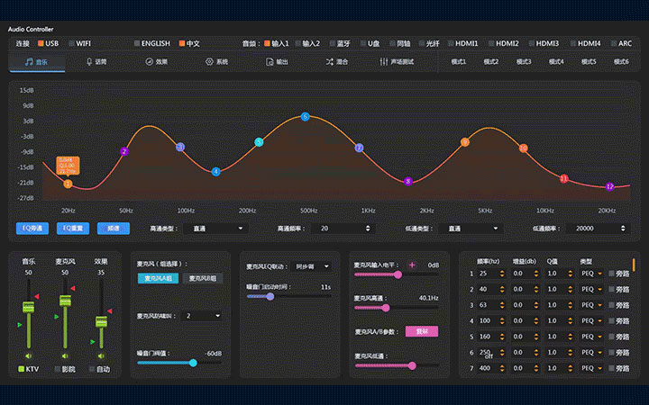The width and height of the screenshot is (649, 405).
Task: Select microphone group A button
Action: [x=158, y=278]
